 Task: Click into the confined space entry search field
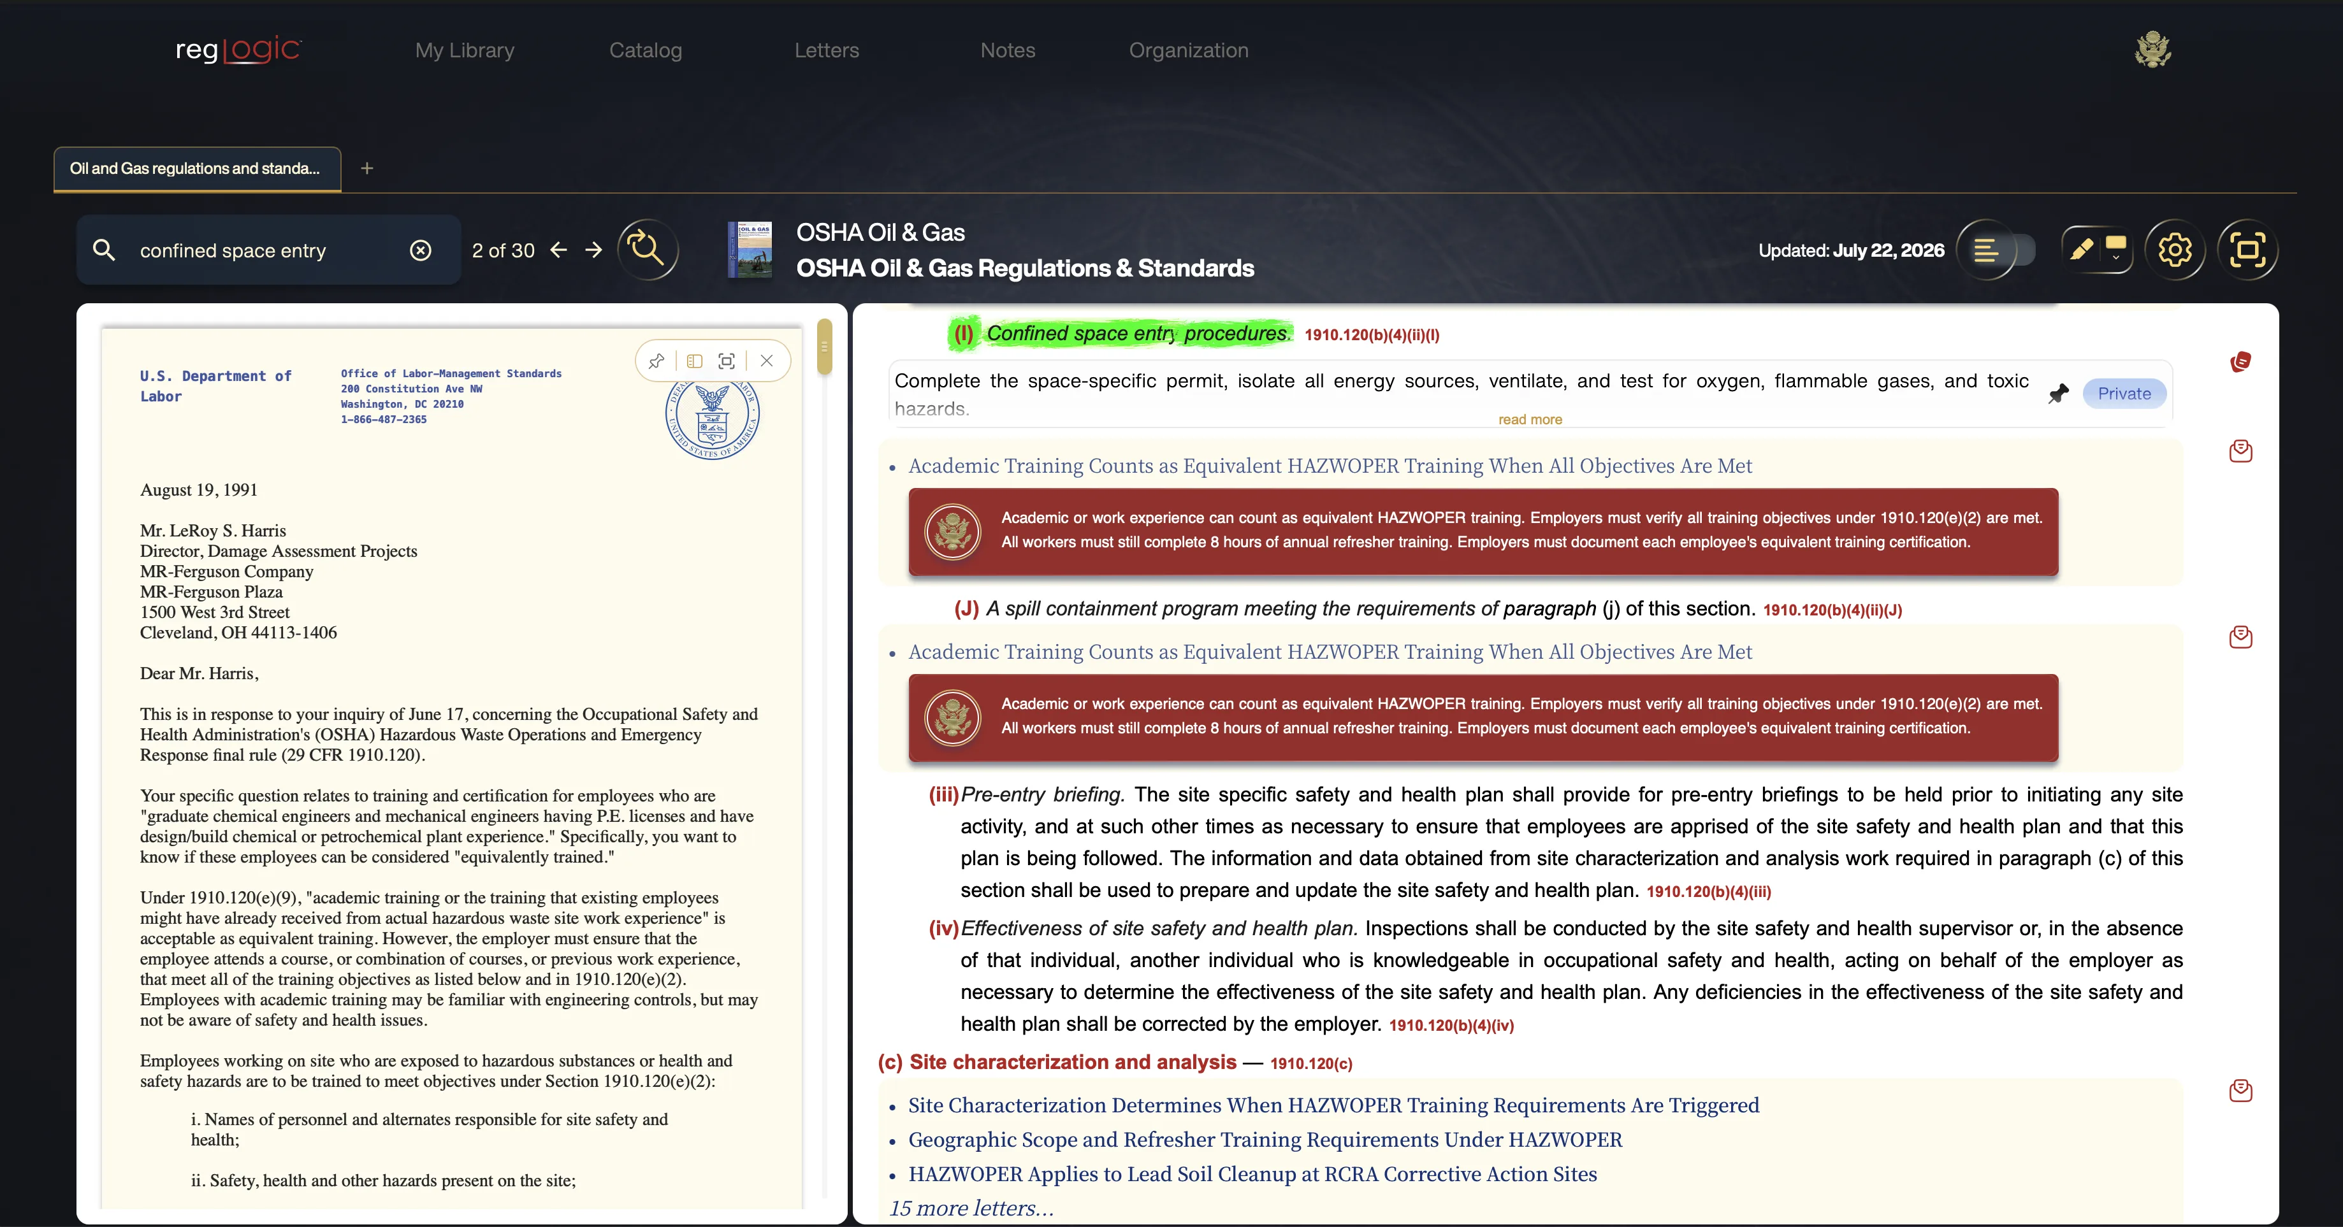pos(268,250)
